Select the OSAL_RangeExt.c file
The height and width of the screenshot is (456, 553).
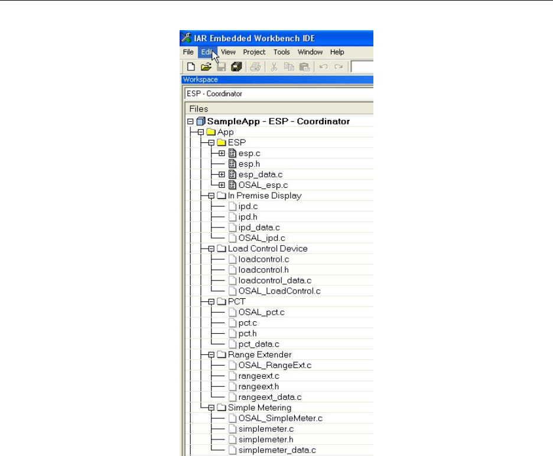[275, 365]
